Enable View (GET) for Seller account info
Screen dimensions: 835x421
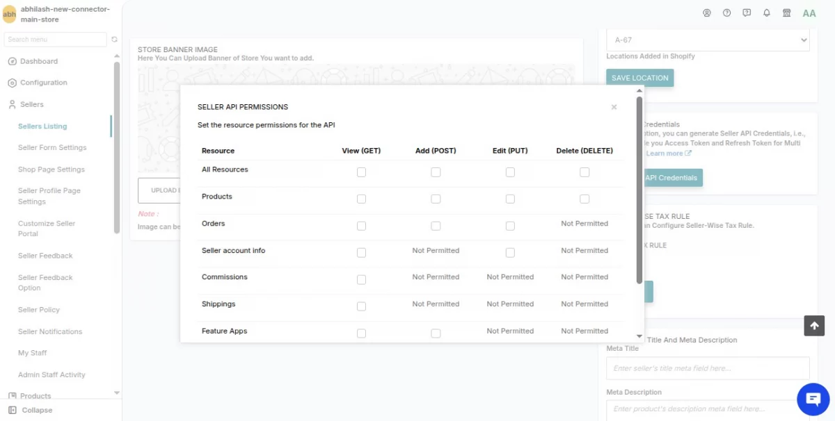tap(361, 253)
